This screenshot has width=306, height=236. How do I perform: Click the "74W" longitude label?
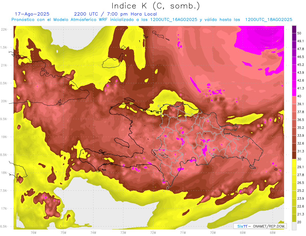coord(93,232)
